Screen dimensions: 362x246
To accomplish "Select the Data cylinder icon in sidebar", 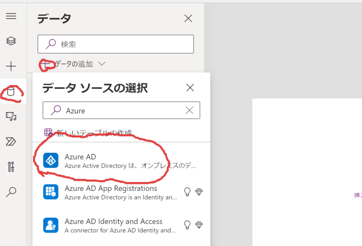I will (11, 92).
